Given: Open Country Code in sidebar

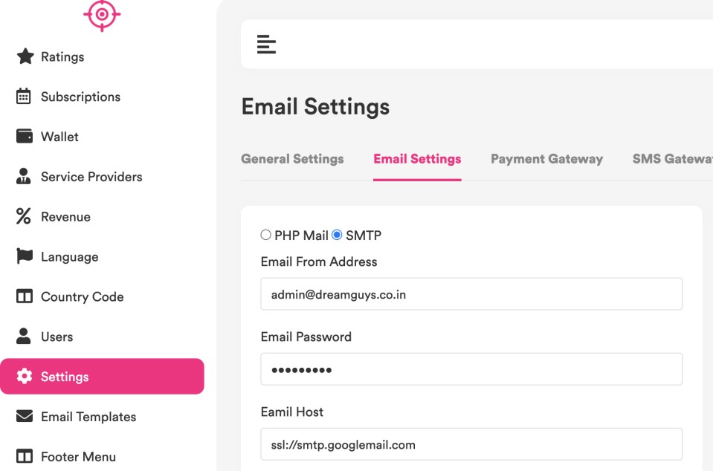Looking at the screenshot, I should (x=82, y=297).
